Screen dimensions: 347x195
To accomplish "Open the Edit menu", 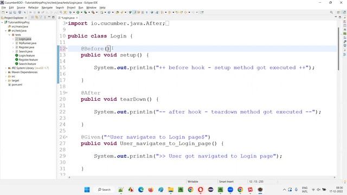I will 11,8.
